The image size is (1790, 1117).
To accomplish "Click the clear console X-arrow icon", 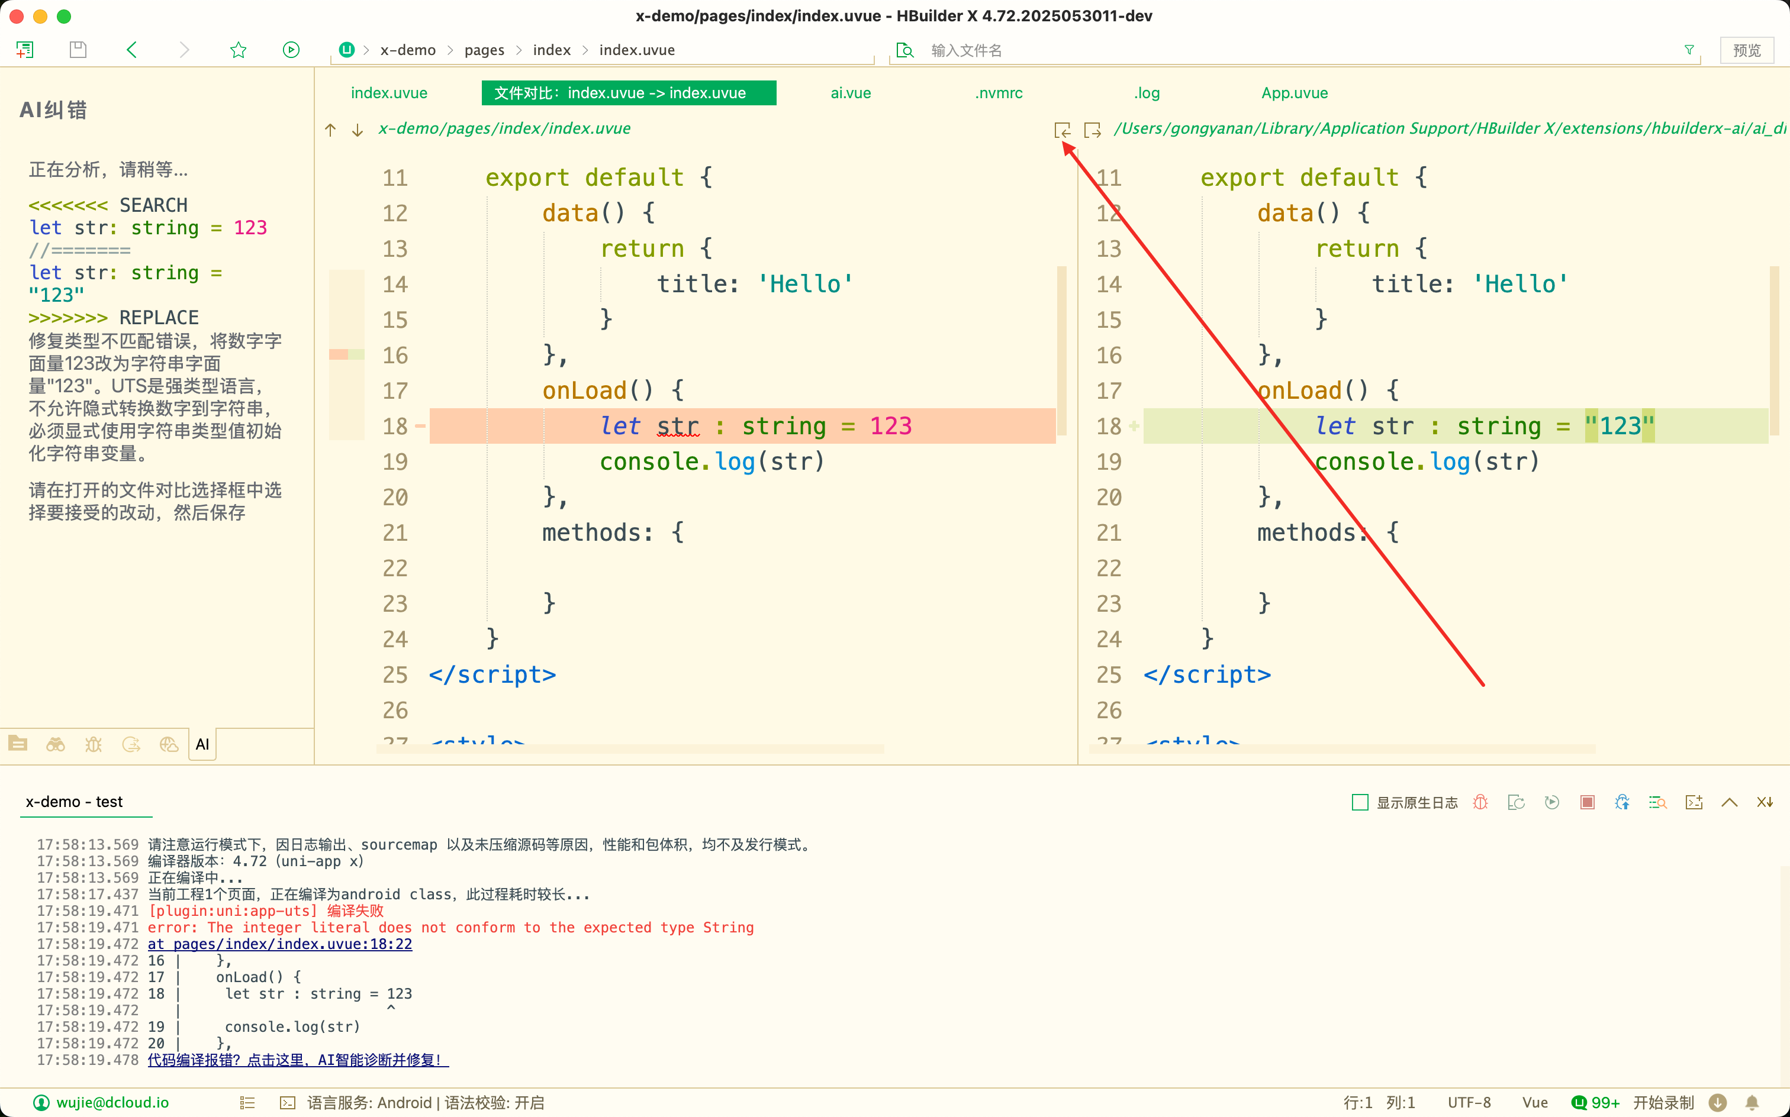I will point(1765,802).
